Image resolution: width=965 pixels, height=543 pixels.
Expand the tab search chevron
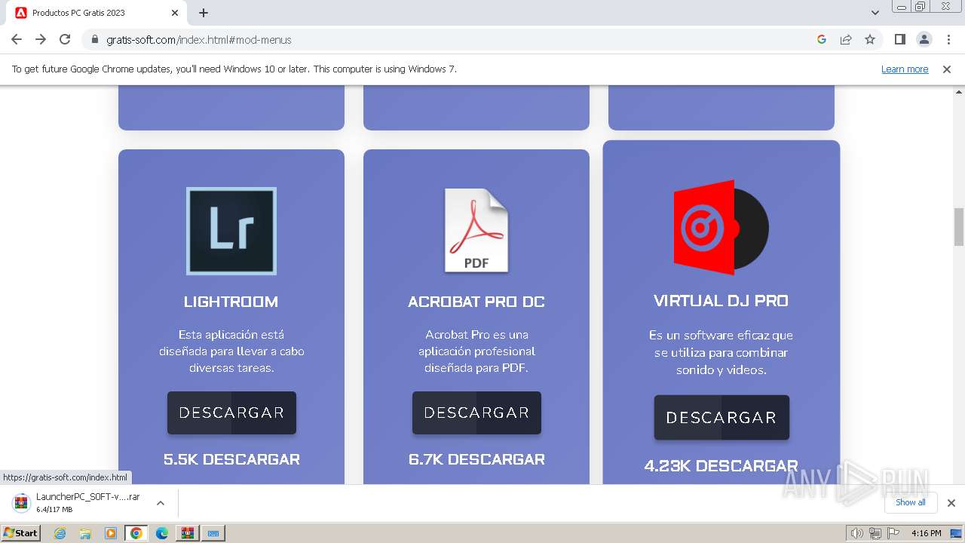click(x=875, y=13)
